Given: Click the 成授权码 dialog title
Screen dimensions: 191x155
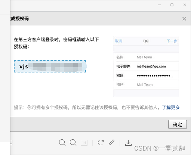Looking at the screenshot, I should click(19, 19).
